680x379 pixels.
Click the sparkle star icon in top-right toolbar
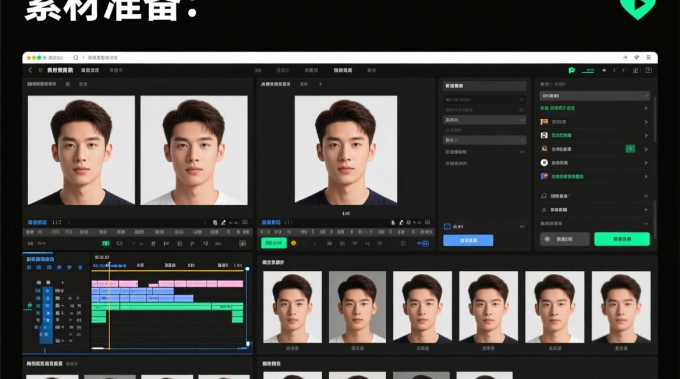pyautogui.click(x=604, y=70)
